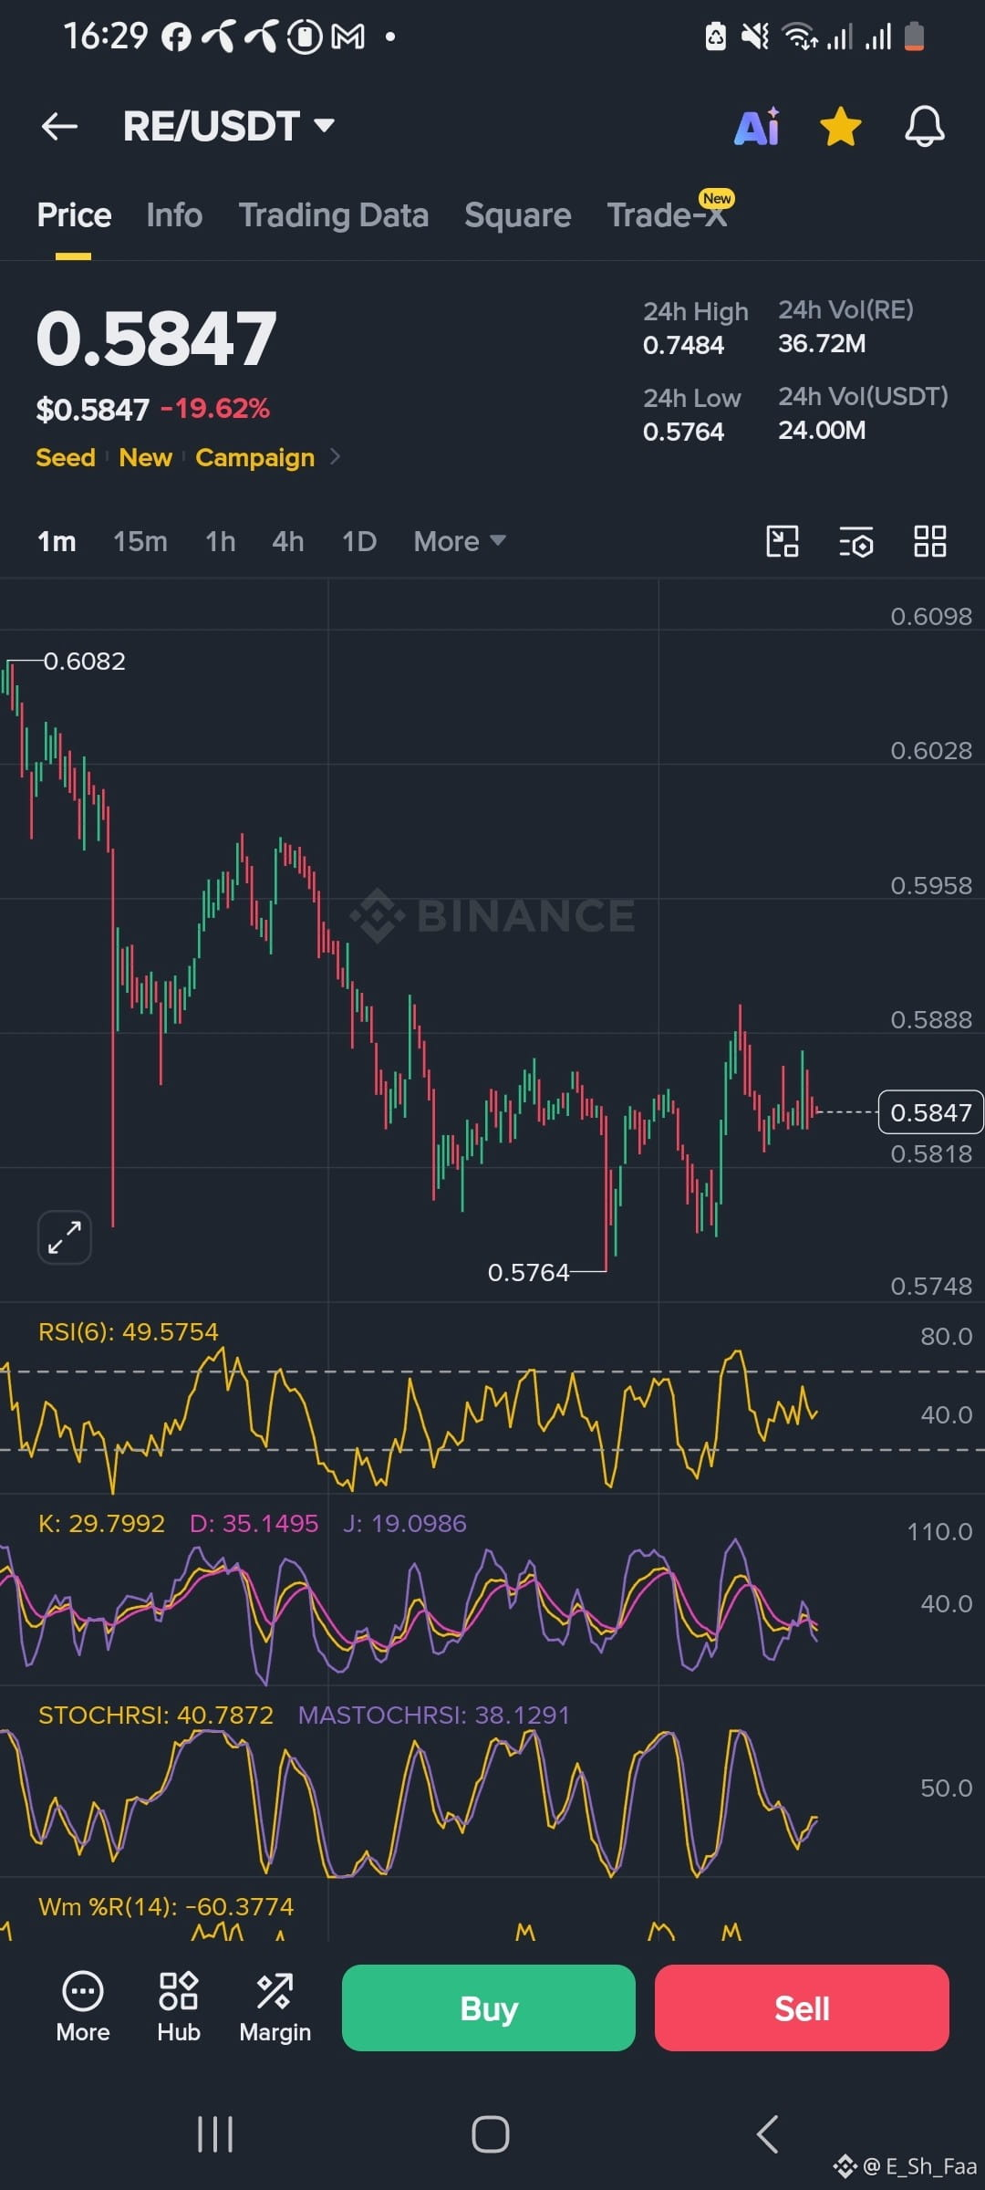Screen dimensions: 985x2190
Task: Select the 1m timeframe
Action: point(57,541)
